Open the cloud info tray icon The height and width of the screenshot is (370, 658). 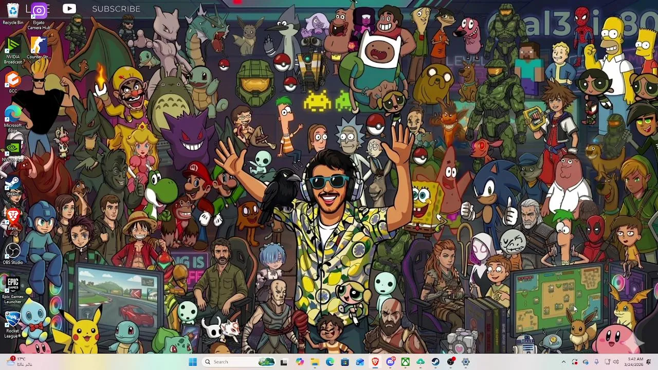586,362
